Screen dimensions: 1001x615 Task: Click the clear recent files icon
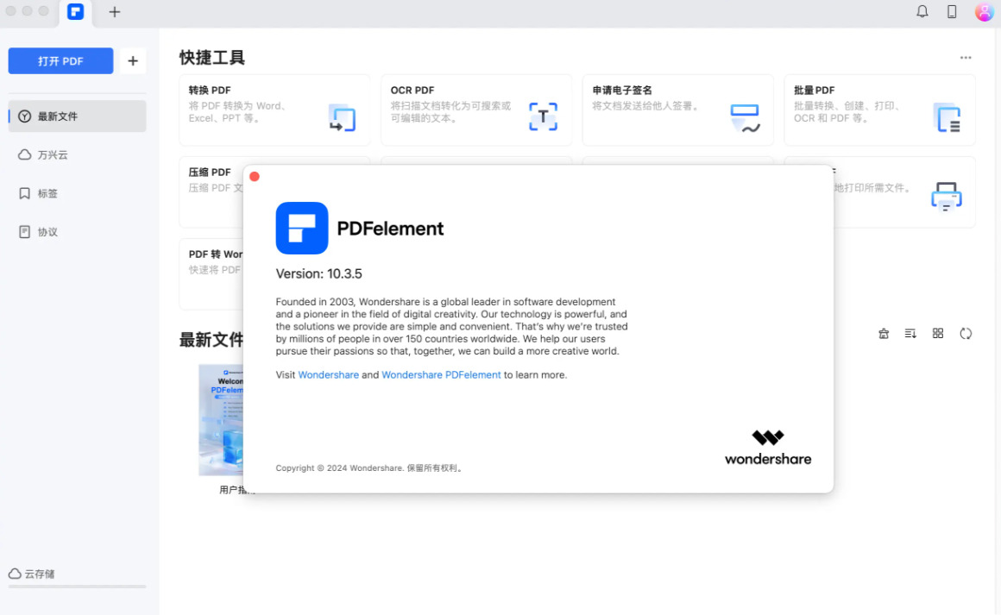[884, 334]
